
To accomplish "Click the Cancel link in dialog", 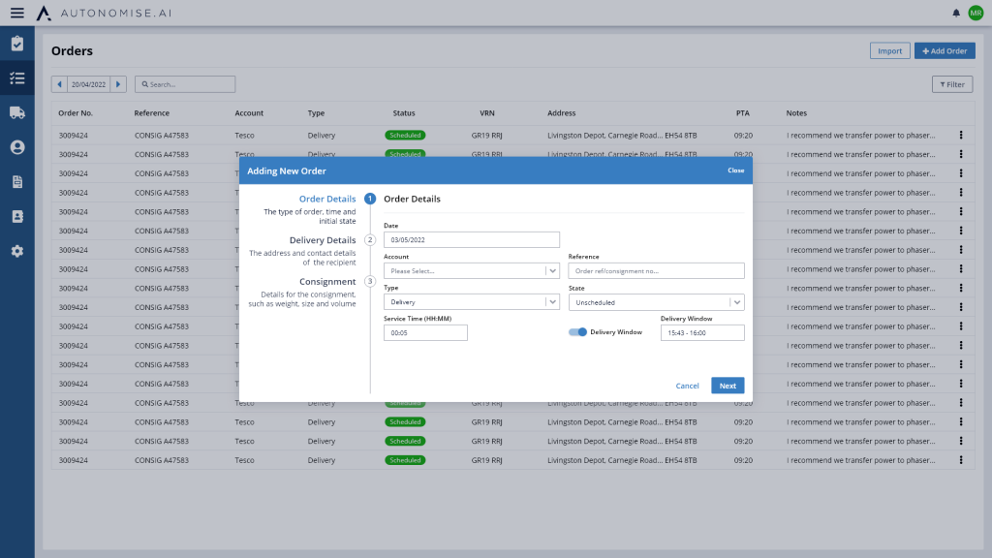I will coord(687,386).
